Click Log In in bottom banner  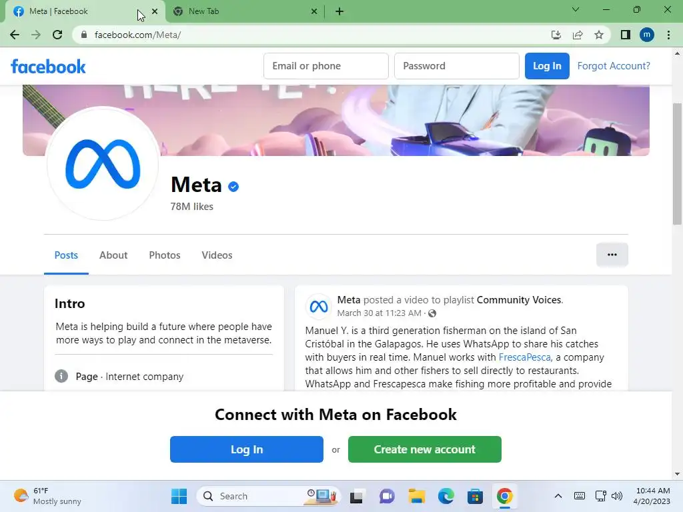247,449
